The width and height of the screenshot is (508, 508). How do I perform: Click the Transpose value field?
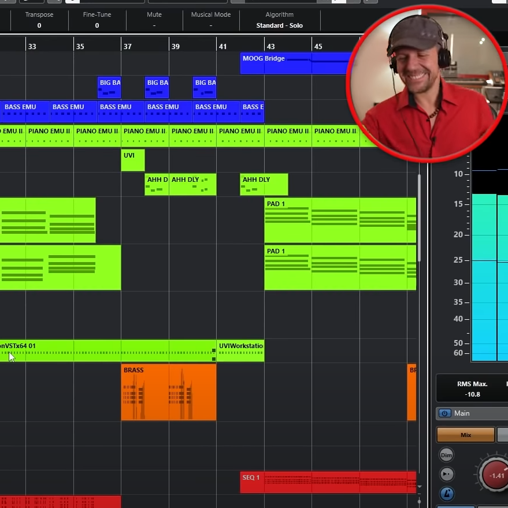(39, 25)
